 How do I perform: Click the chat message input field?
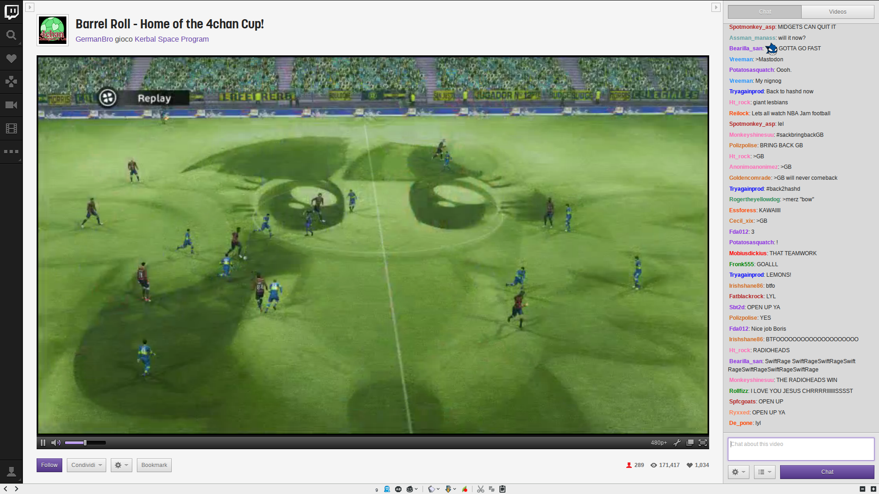801,449
